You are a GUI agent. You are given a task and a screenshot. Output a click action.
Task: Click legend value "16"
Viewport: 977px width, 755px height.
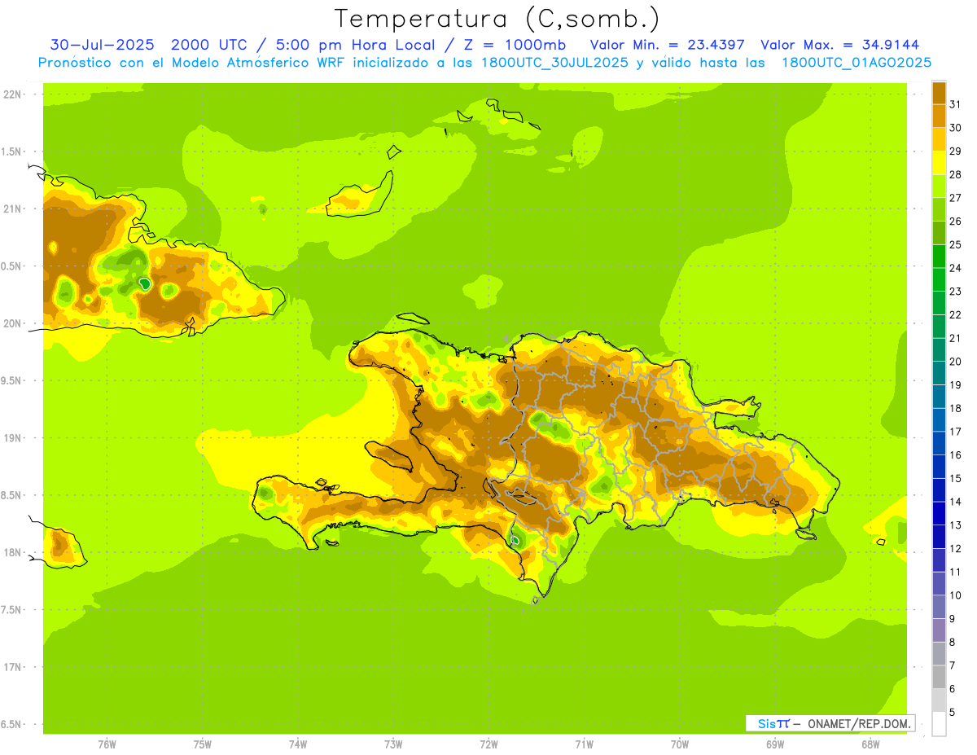tap(955, 454)
